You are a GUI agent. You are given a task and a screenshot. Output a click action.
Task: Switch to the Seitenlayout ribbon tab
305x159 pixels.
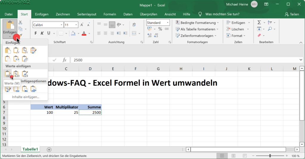(x=87, y=14)
